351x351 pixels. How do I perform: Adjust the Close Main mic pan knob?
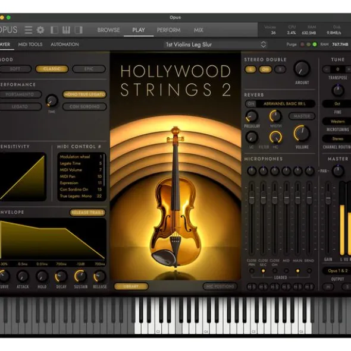252,171
